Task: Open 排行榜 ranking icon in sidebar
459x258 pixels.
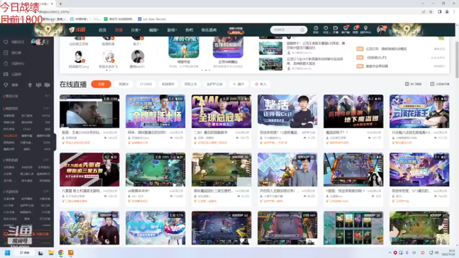Action: pyautogui.click(x=6, y=53)
